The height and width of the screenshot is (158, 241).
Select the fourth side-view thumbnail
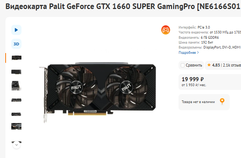[x=16, y=100]
